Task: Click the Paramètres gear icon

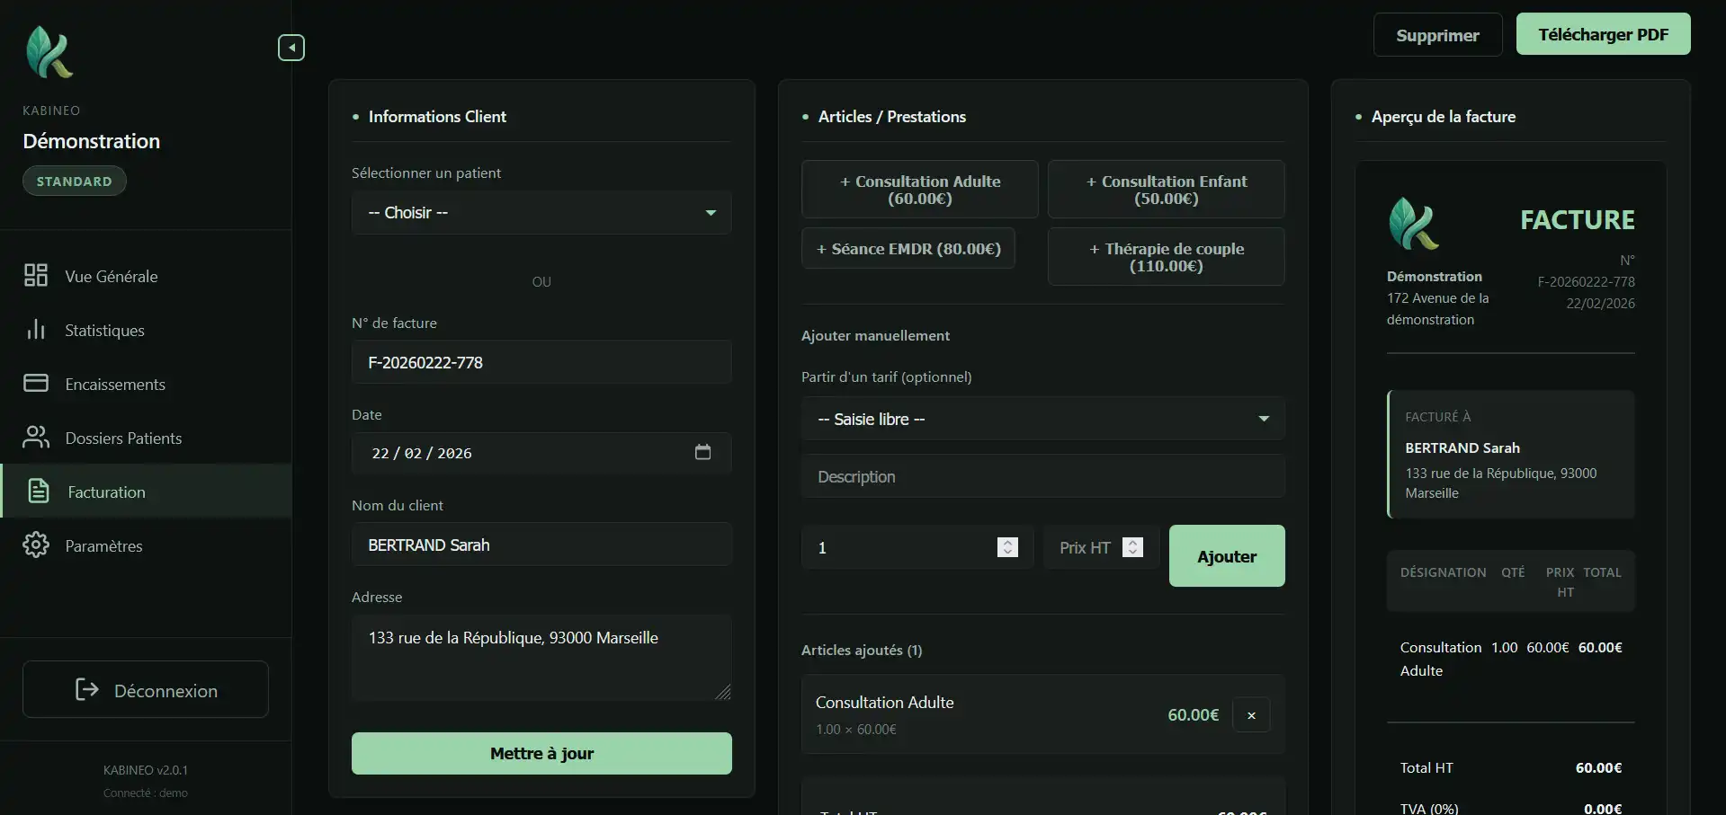Action: (x=36, y=545)
